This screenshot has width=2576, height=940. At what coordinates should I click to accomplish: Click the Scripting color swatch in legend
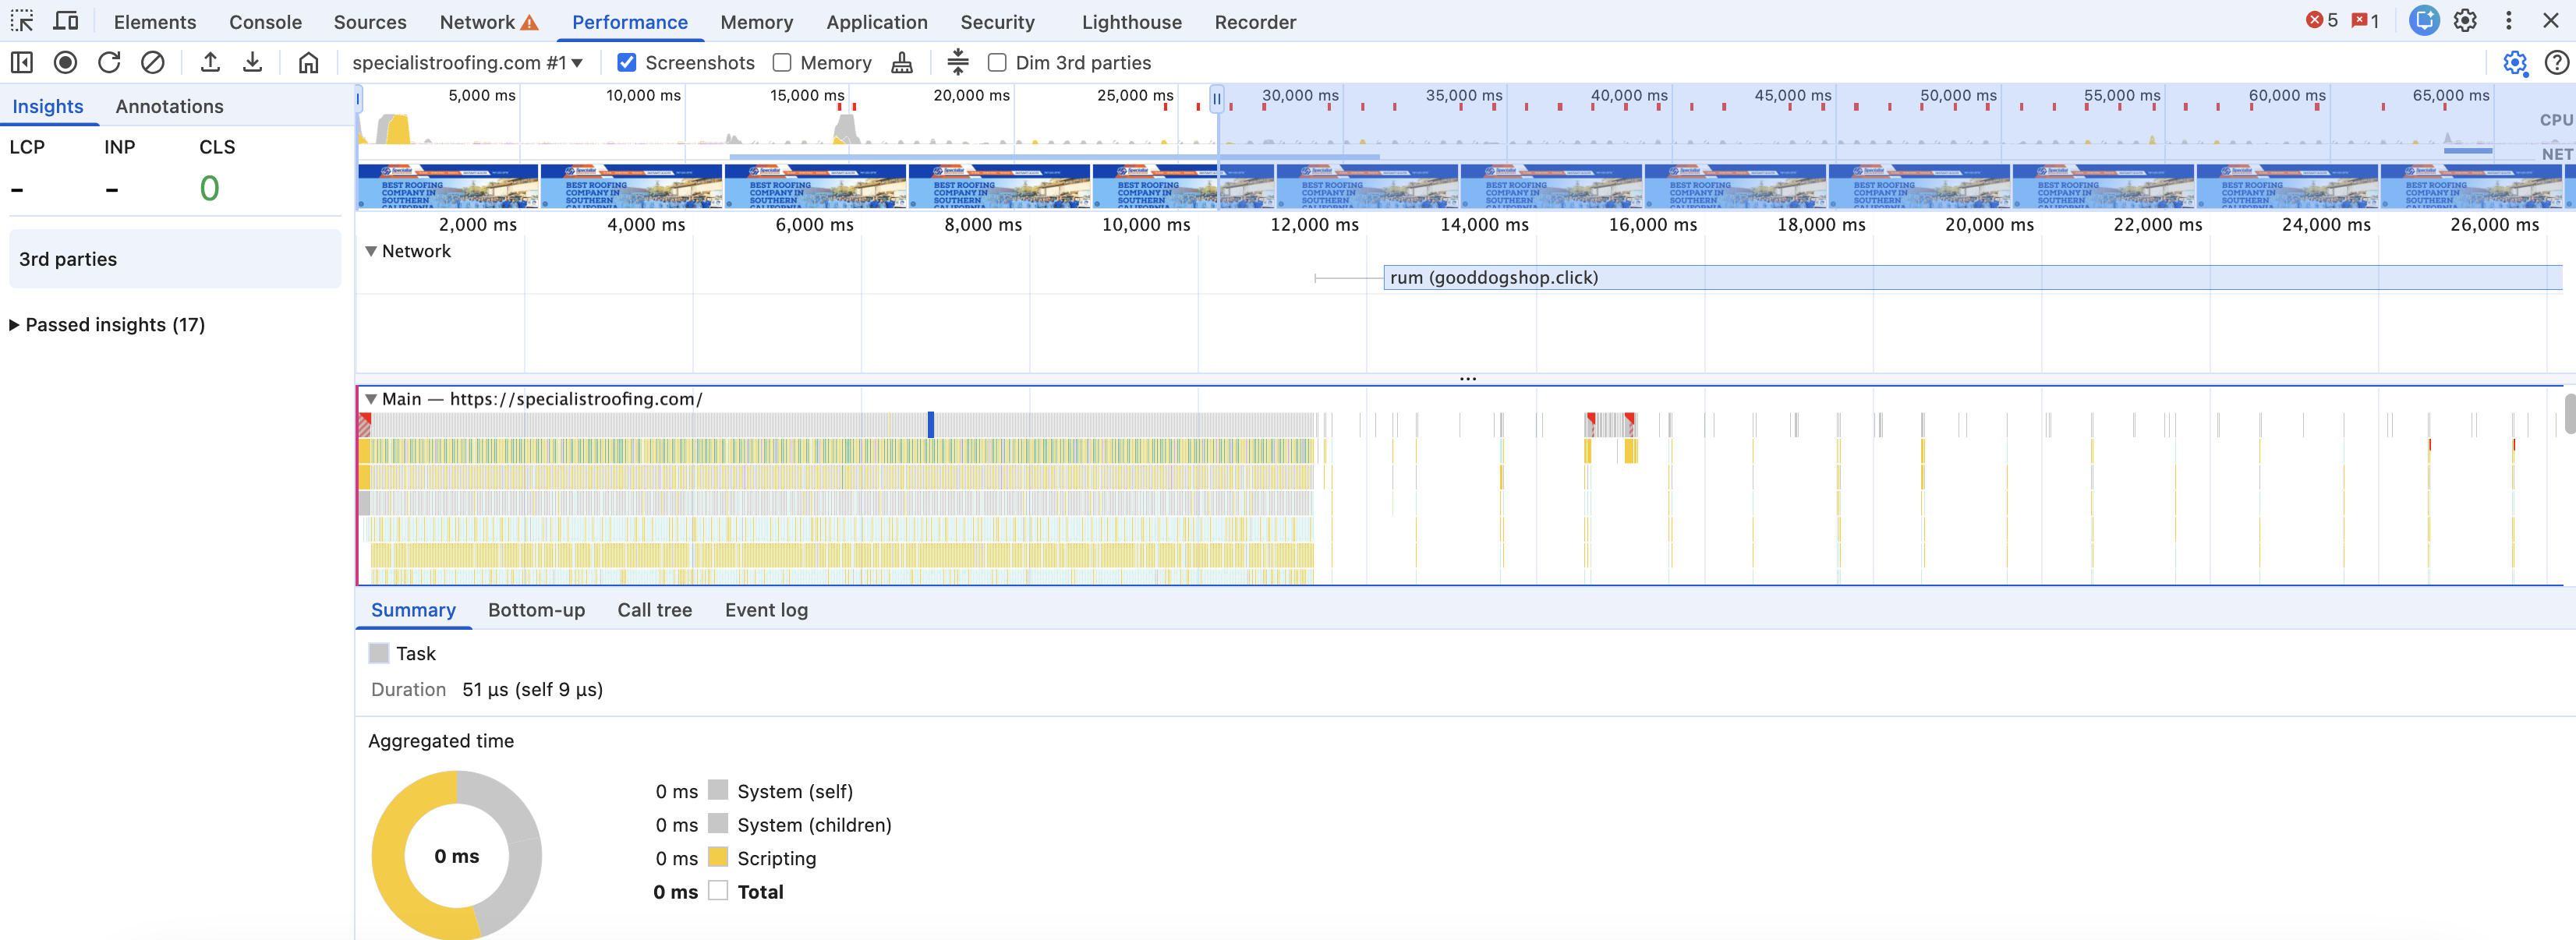tap(717, 858)
